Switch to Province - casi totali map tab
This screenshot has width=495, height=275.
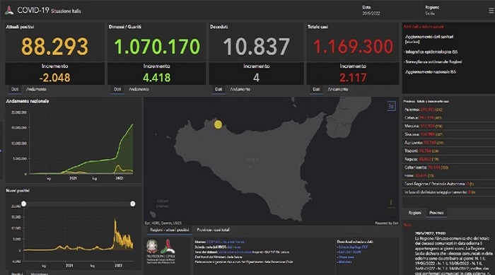[x=214, y=230]
